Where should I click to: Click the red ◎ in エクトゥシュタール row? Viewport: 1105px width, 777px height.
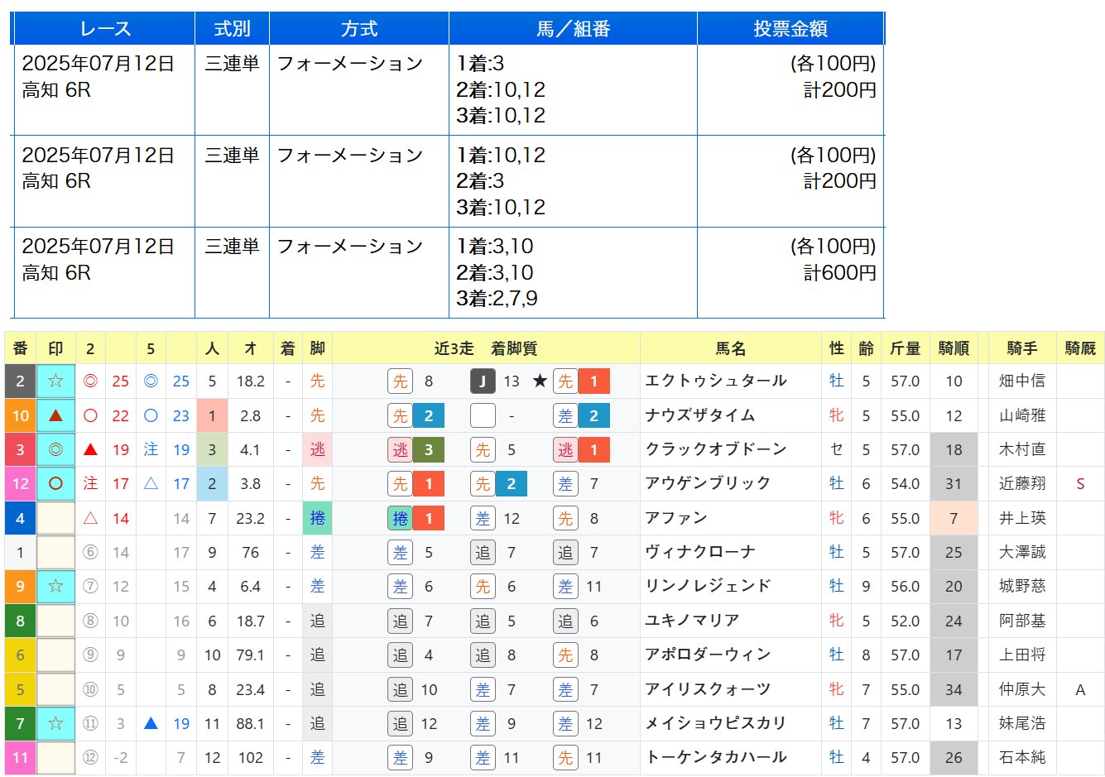pyautogui.click(x=91, y=381)
